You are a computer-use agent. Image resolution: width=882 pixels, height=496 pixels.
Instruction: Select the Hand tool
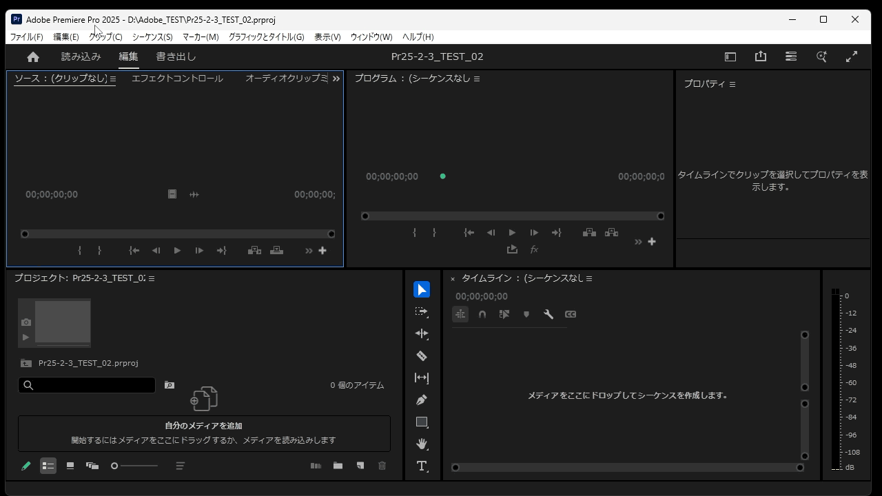click(x=422, y=444)
